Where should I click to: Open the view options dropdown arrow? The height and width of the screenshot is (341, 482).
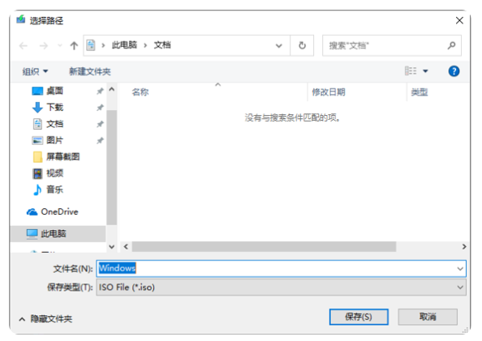[425, 71]
